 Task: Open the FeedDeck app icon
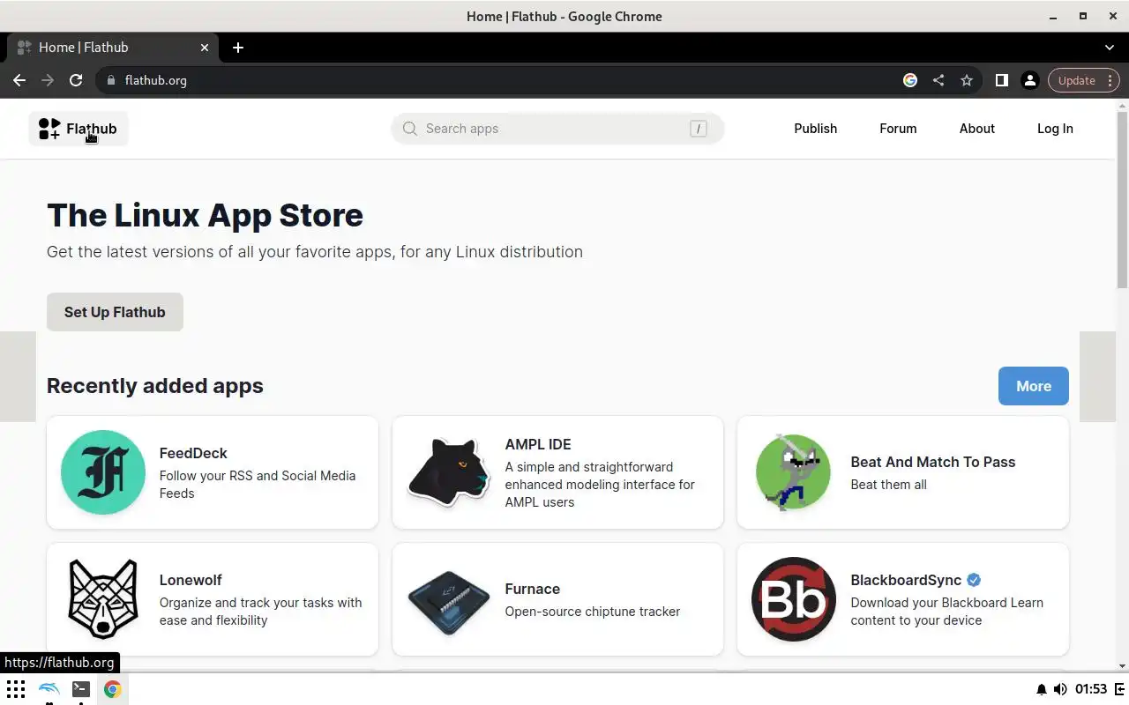click(x=103, y=472)
